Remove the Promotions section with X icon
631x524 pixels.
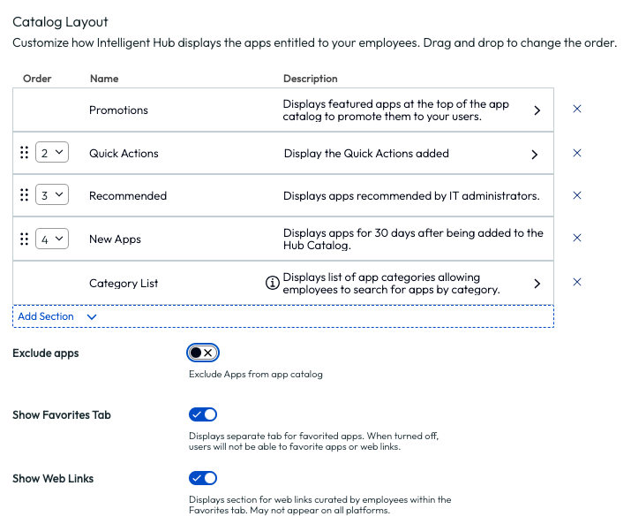click(x=577, y=110)
